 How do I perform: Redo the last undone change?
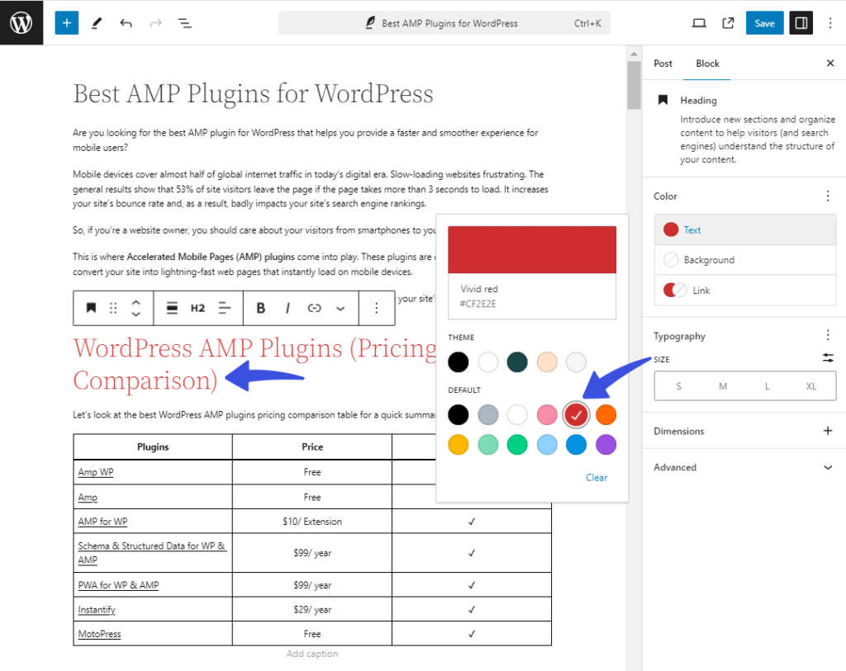(x=155, y=23)
